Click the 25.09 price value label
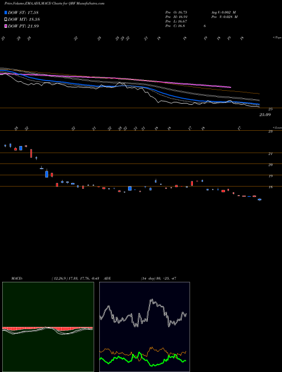Viewport: 282px width, 372px height. coord(265,115)
